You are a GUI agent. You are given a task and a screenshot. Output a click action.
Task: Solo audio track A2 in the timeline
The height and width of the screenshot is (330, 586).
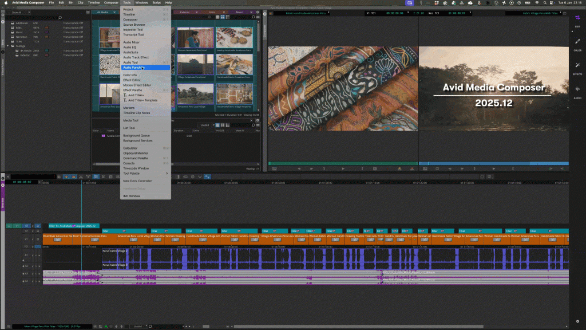(x=36, y=266)
